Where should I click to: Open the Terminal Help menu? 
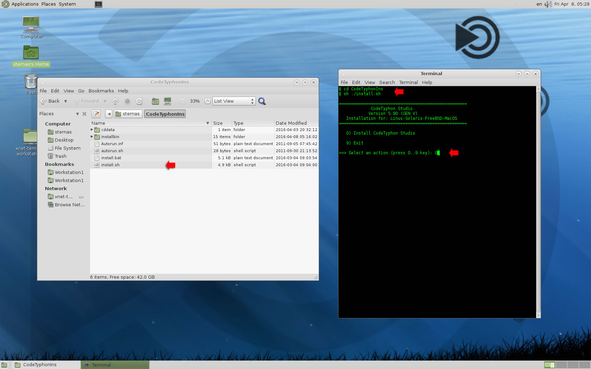click(x=427, y=82)
